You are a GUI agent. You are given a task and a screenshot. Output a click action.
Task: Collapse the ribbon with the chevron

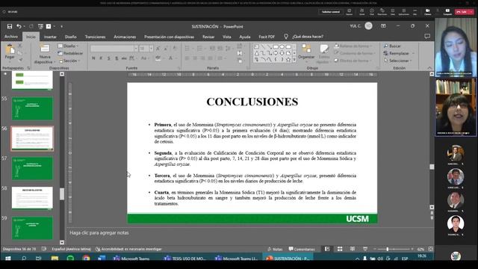click(429, 68)
